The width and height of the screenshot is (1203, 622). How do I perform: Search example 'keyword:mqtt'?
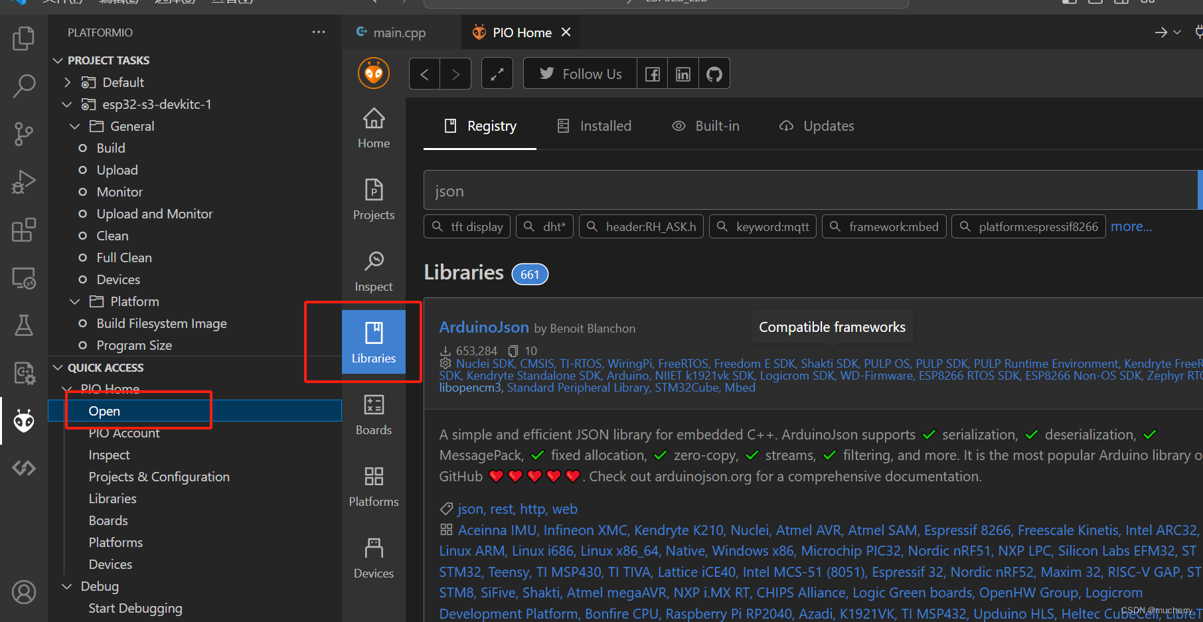click(763, 226)
